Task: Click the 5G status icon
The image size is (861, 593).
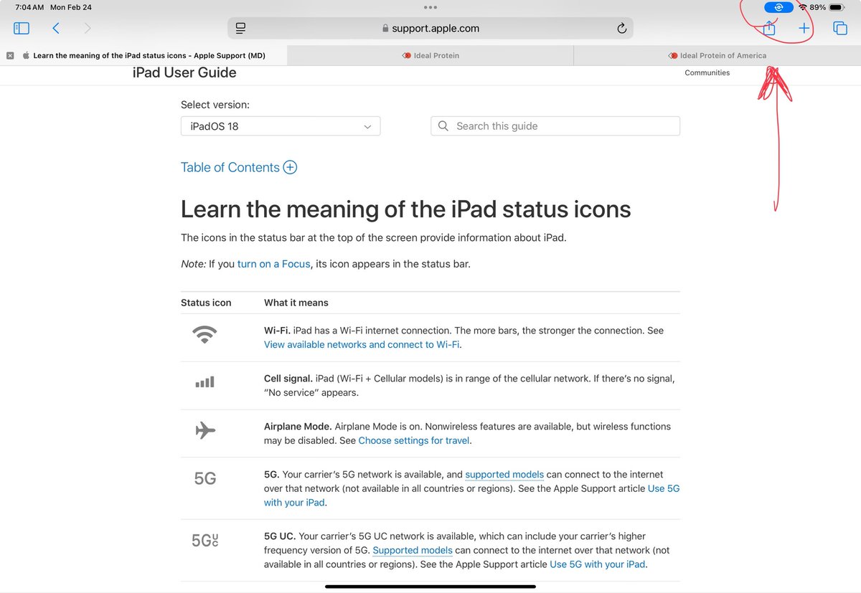Action: (204, 478)
